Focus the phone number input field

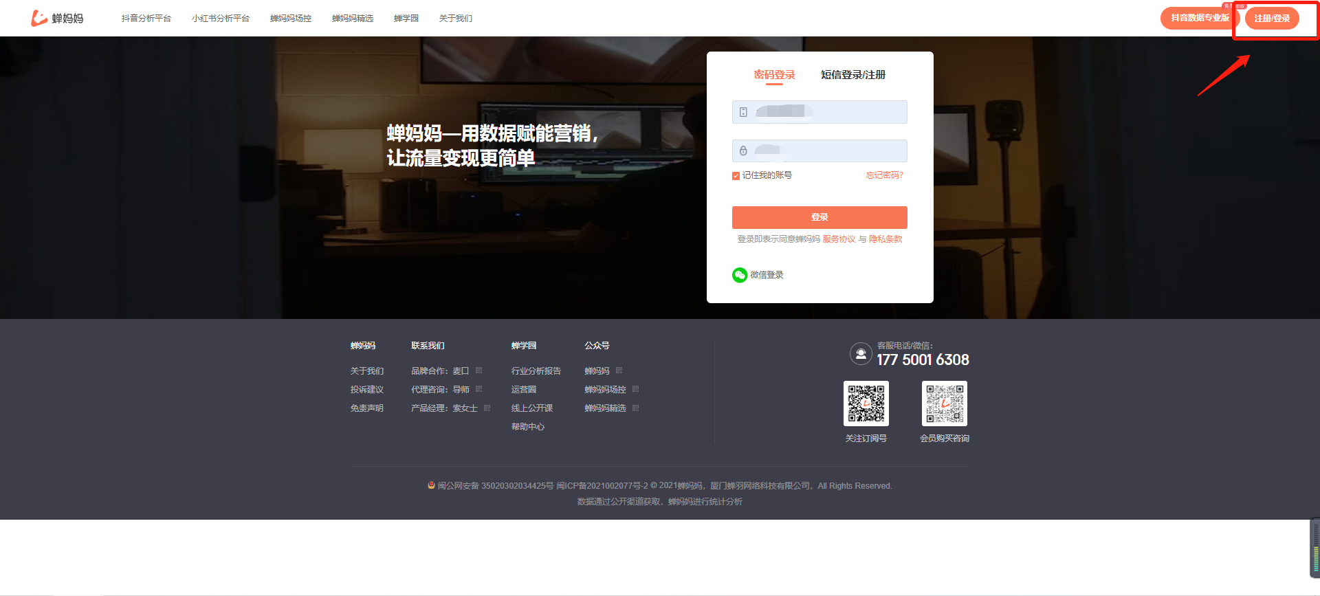819,112
